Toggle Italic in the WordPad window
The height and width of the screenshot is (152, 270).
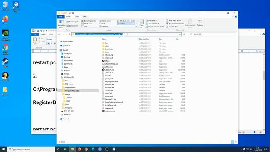(51, 43)
